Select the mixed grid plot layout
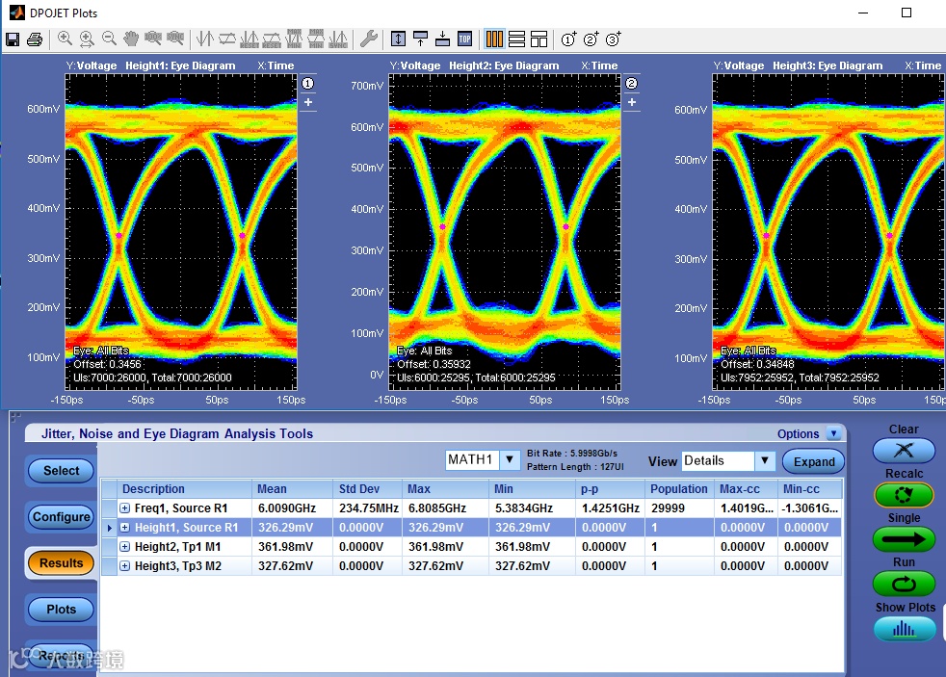 pos(539,39)
